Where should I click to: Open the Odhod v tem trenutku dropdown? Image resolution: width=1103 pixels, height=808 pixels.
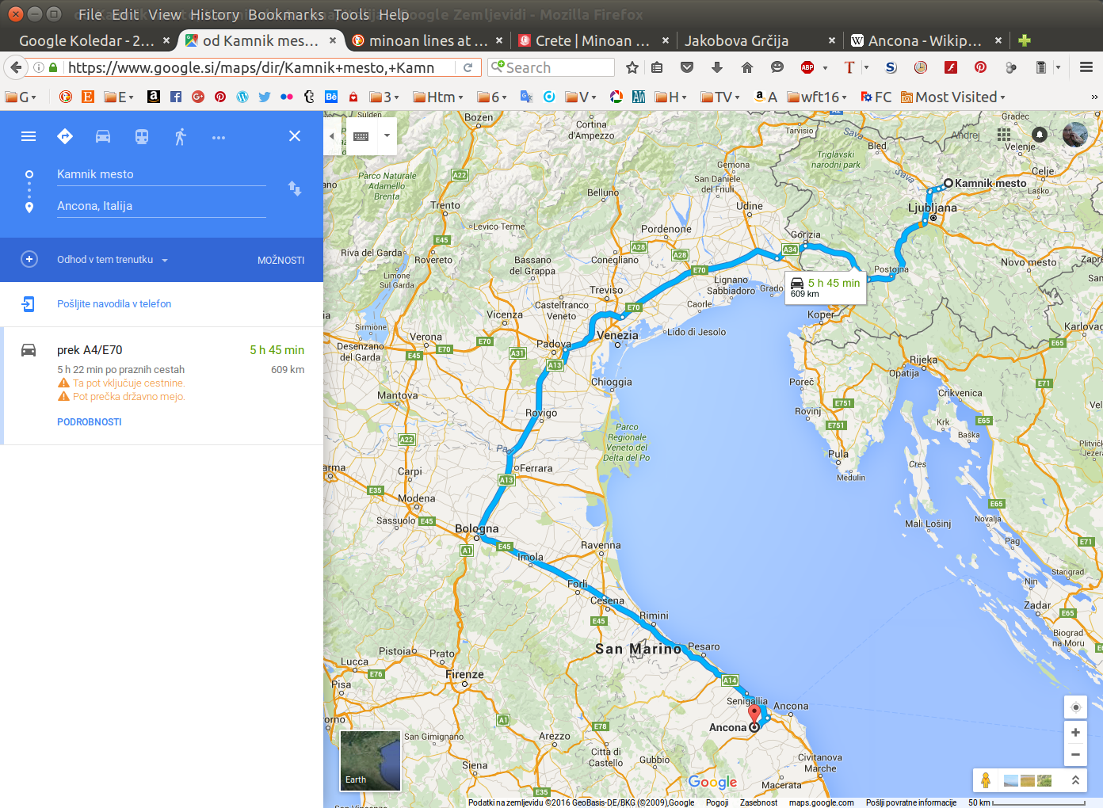[113, 260]
